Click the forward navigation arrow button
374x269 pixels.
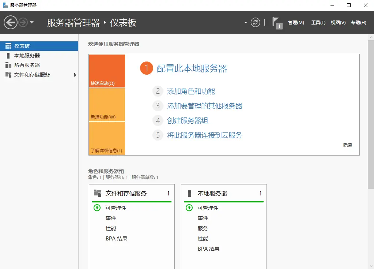(23, 22)
